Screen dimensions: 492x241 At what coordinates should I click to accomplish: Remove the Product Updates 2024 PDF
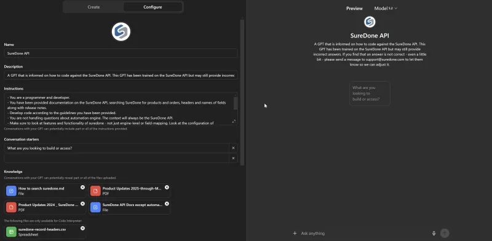click(x=82, y=204)
